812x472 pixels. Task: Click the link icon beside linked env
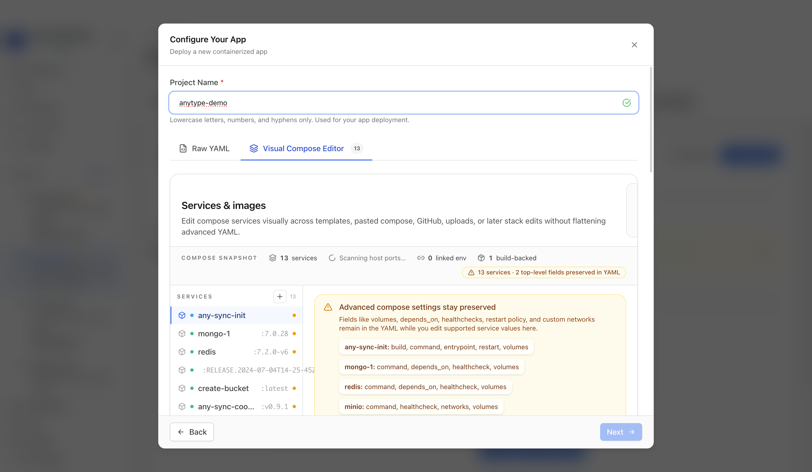[x=420, y=258]
